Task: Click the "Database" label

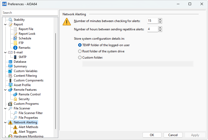Action: [20, 62]
